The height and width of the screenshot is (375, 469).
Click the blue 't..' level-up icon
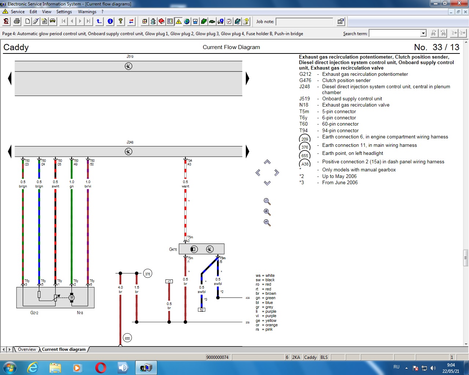(99, 21)
